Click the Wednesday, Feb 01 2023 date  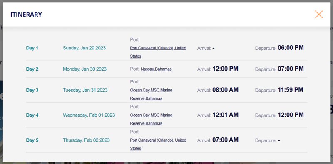point(89,115)
